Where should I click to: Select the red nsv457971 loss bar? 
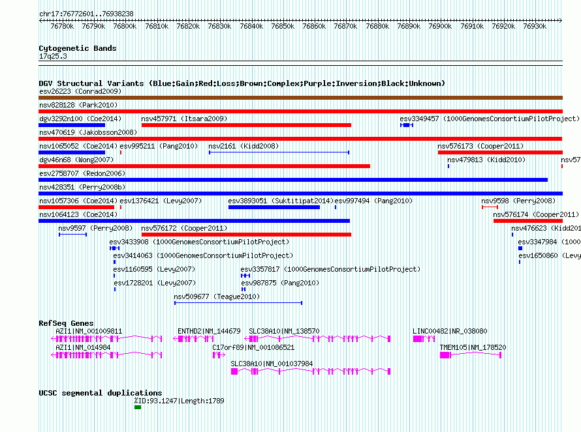click(x=246, y=125)
